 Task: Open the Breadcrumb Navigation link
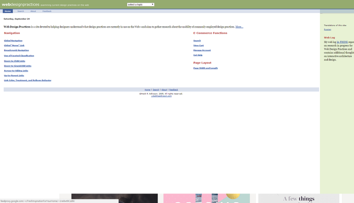click(16, 50)
